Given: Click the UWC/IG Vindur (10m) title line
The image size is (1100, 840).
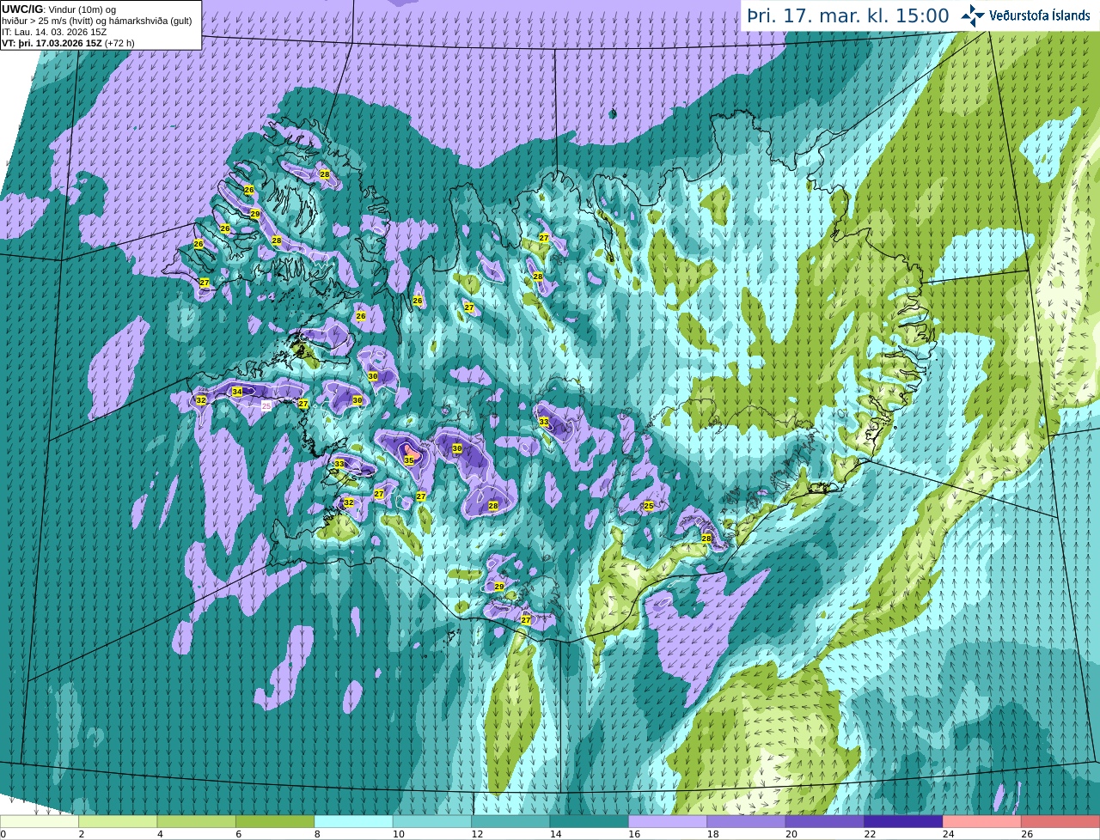Looking at the screenshot, I should [x=58, y=9].
